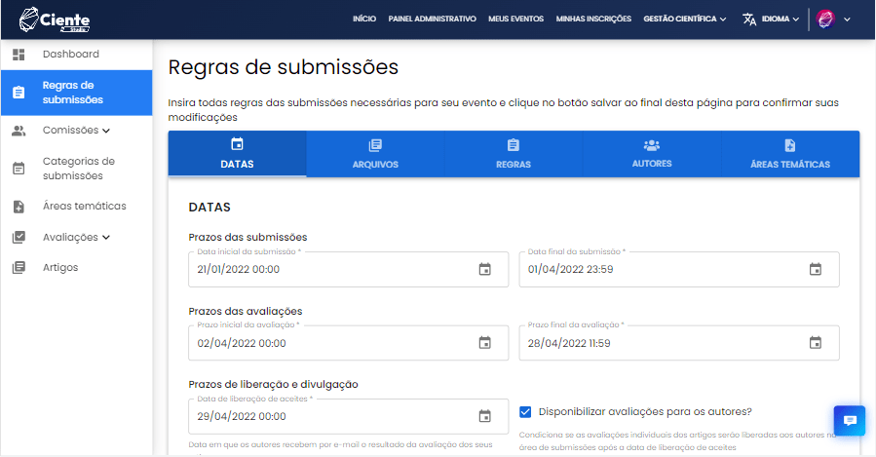Click the Prazos de liberação e divulgação label
876x457 pixels.
[273, 384]
